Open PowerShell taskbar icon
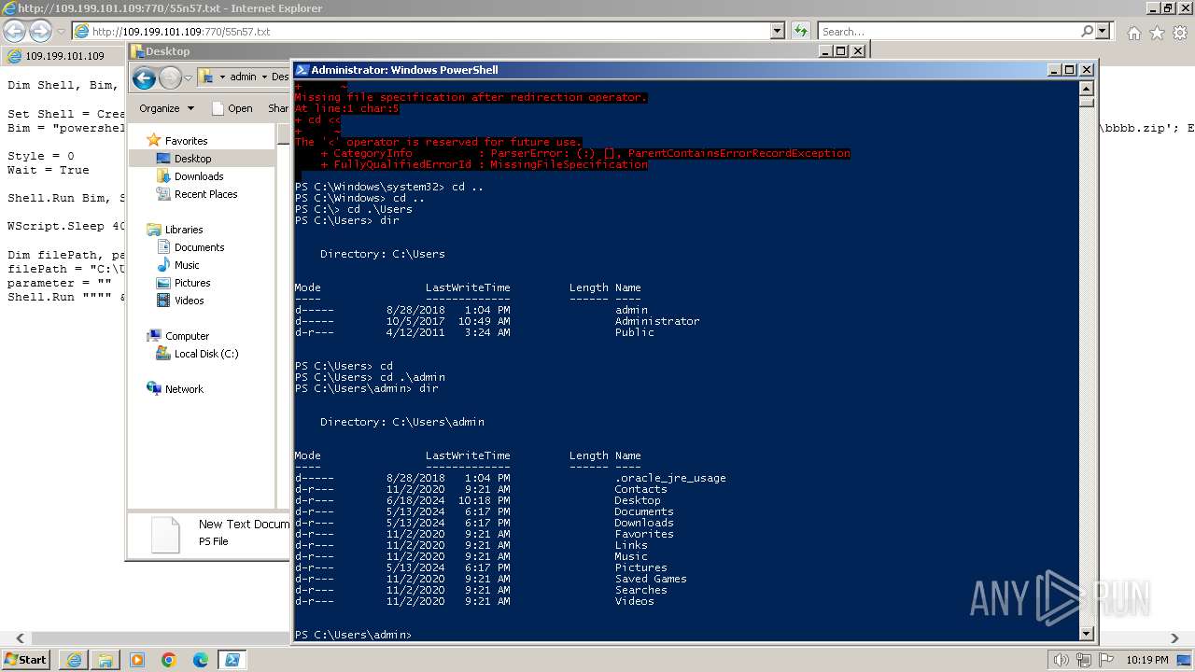 coord(232,660)
